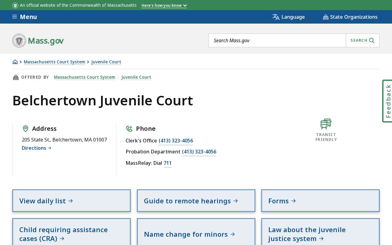Open the hamburger Menu
Screen dimensions: 392x245
pos(24,17)
